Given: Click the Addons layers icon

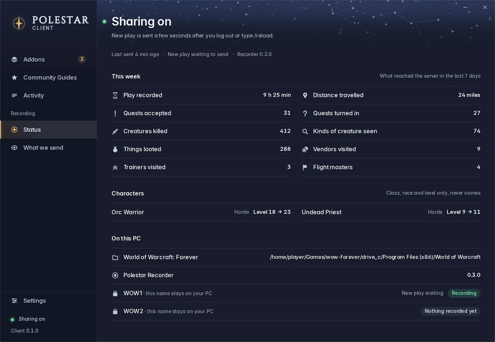Looking at the screenshot, I should pos(14,59).
